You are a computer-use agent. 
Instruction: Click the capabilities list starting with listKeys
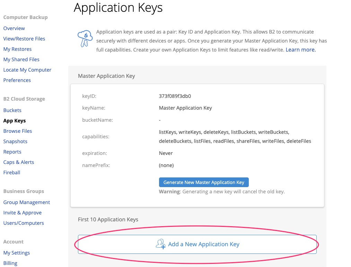tap(235, 137)
